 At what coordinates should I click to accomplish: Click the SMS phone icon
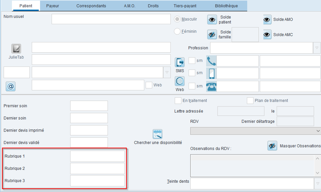pos(180,62)
